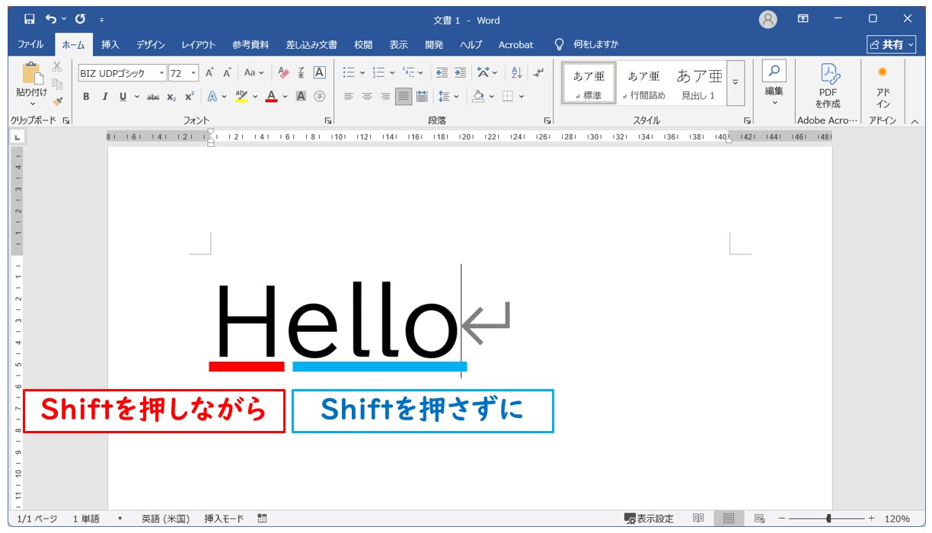Toggle underline formatting

[x=123, y=97]
